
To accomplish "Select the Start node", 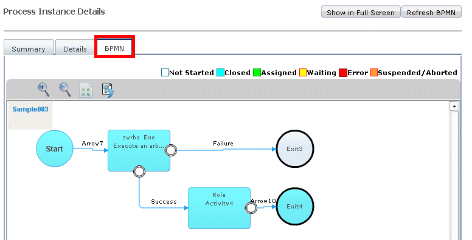I will (x=55, y=148).
